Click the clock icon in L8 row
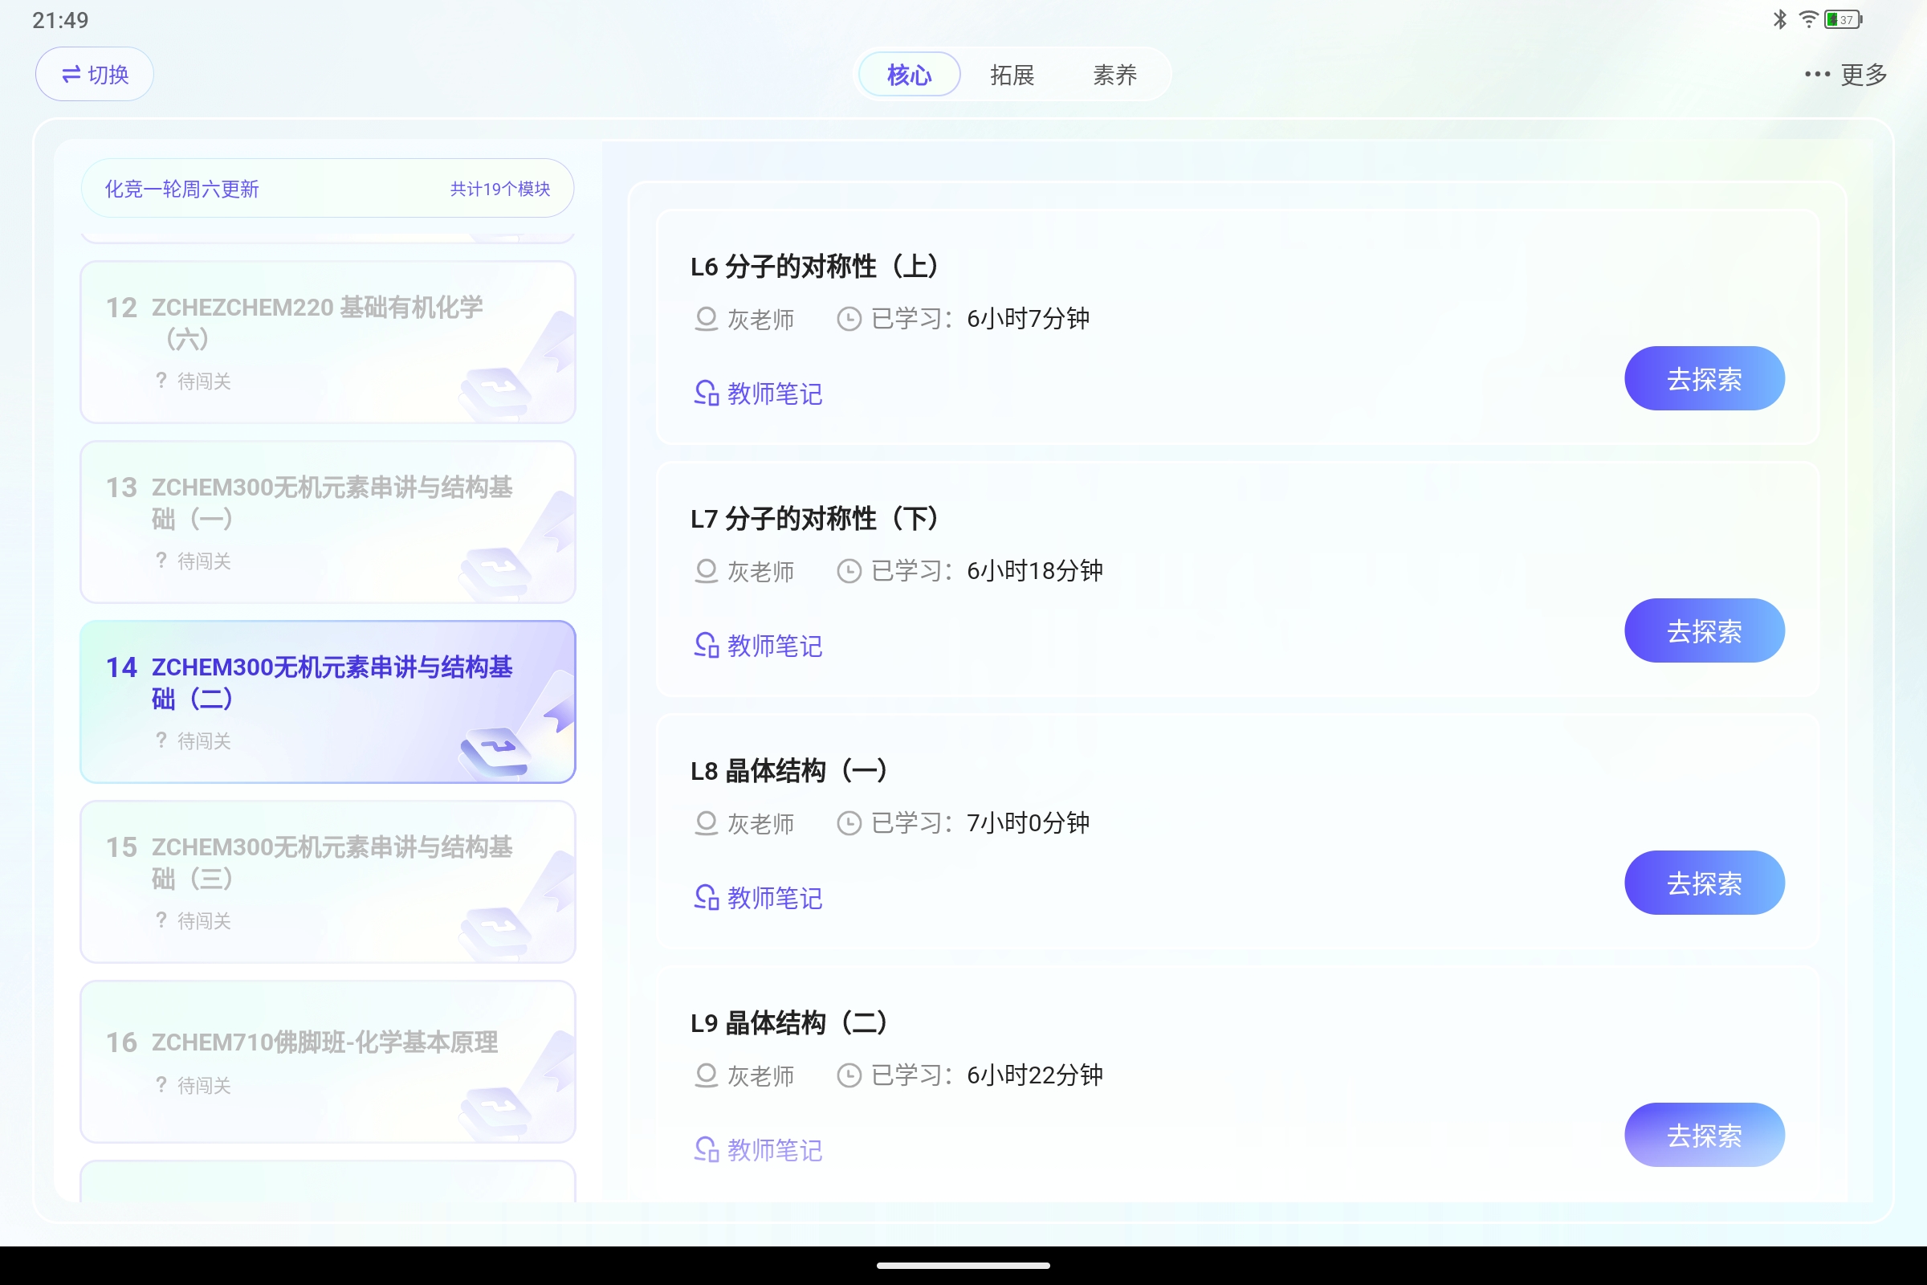This screenshot has width=1927, height=1285. click(x=849, y=822)
